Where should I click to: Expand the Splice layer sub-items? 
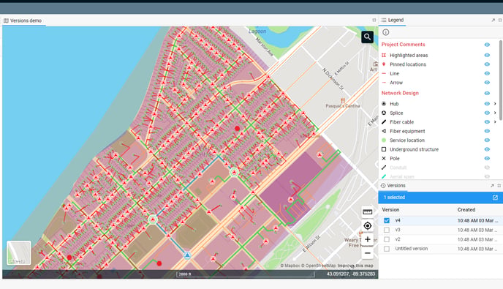click(x=495, y=113)
